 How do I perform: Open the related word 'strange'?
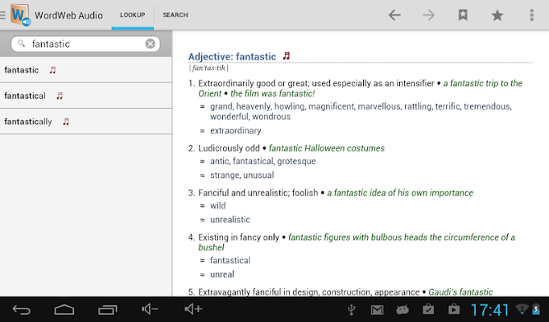(224, 175)
